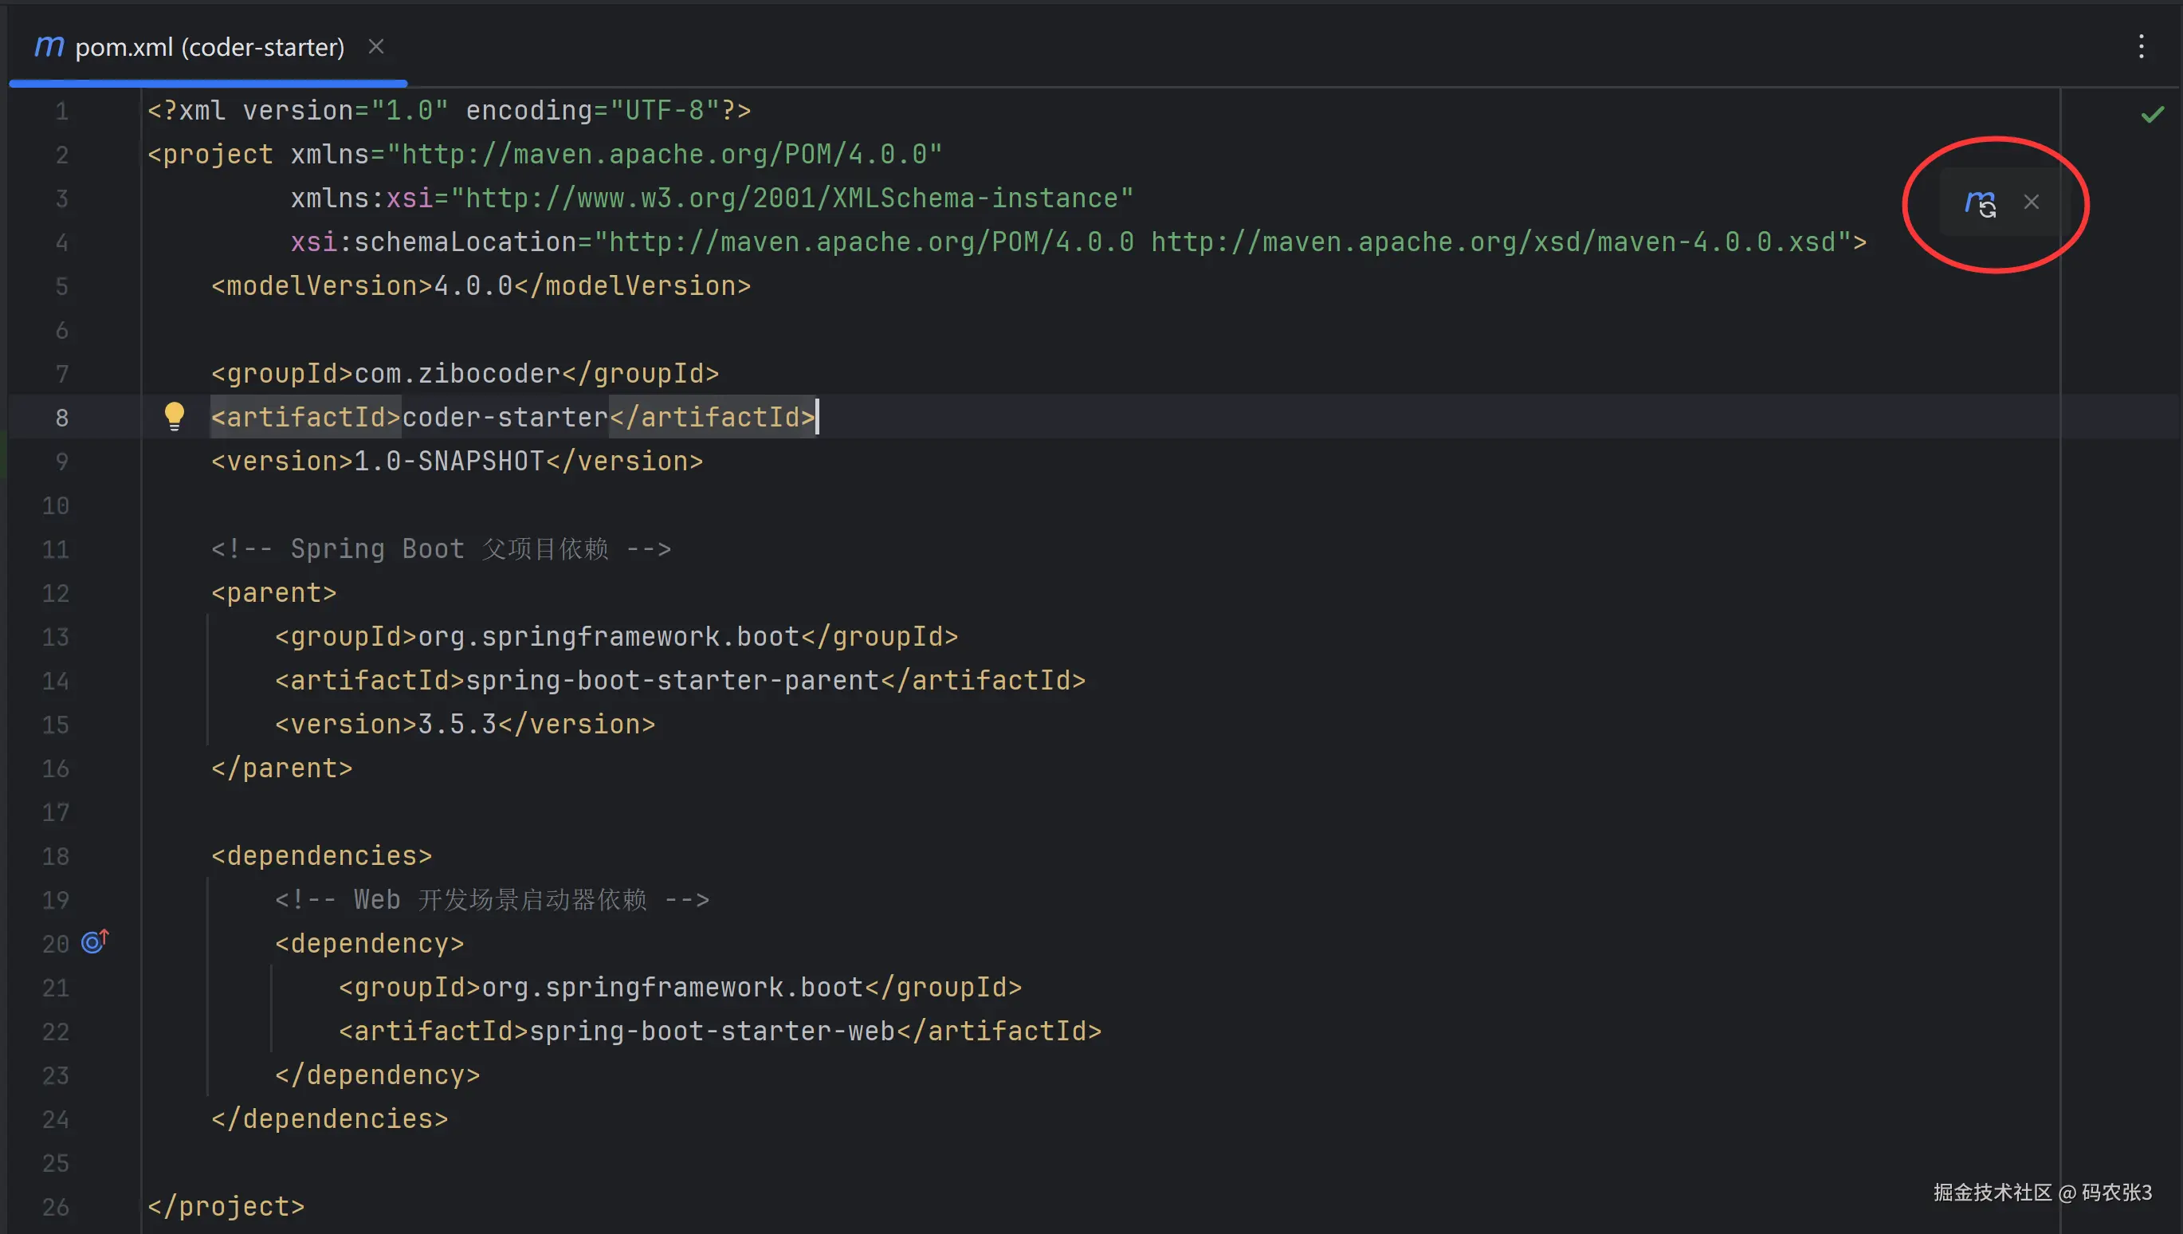Click the Maven icon in pom.xml tab
The width and height of the screenshot is (2183, 1234).
click(x=49, y=46)
